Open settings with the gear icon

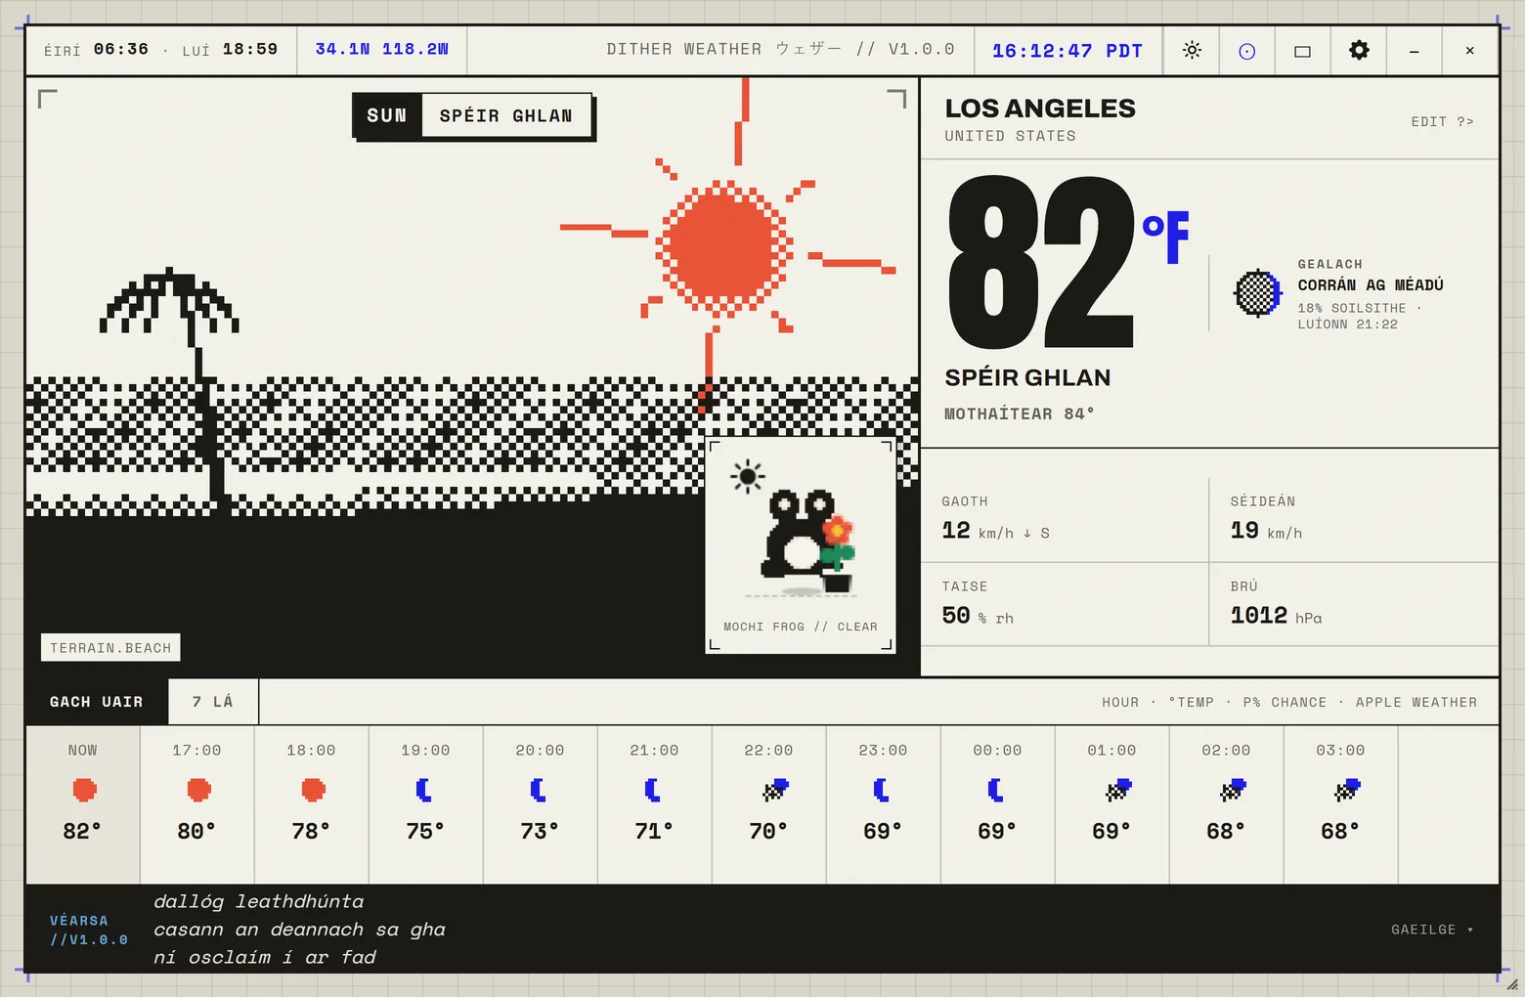1359,50
